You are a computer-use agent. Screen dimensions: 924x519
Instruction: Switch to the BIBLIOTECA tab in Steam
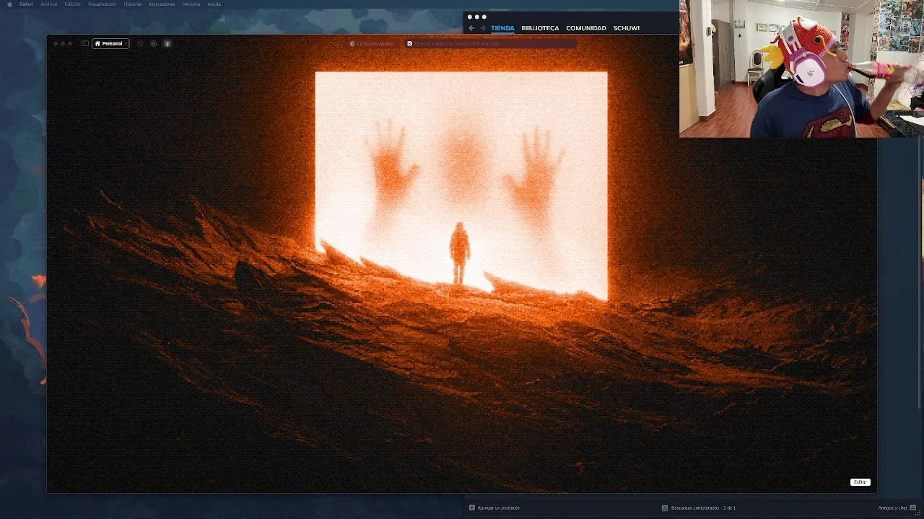click(x=540, y=28)
